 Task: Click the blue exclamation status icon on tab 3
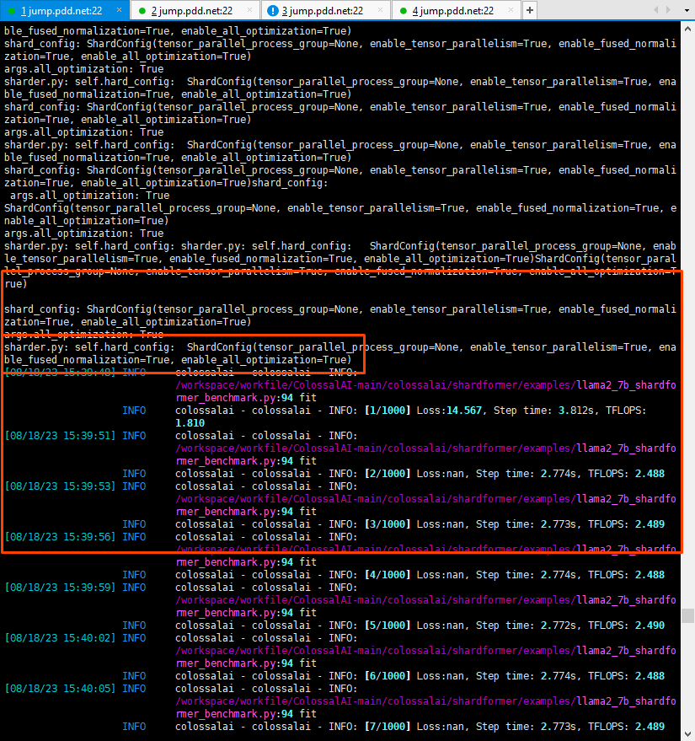270,11
